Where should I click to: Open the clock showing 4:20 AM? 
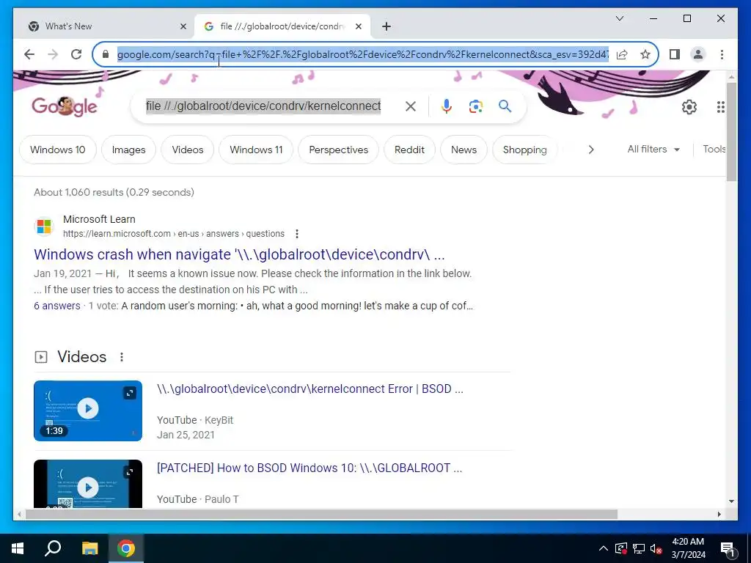(x=688, y=548)
